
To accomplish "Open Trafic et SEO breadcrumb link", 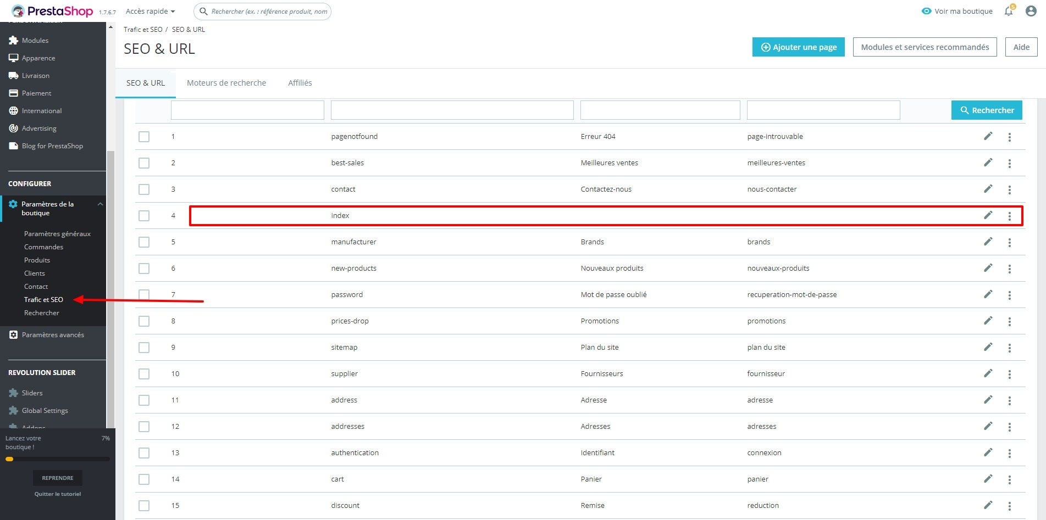I will tap(143, 30).
